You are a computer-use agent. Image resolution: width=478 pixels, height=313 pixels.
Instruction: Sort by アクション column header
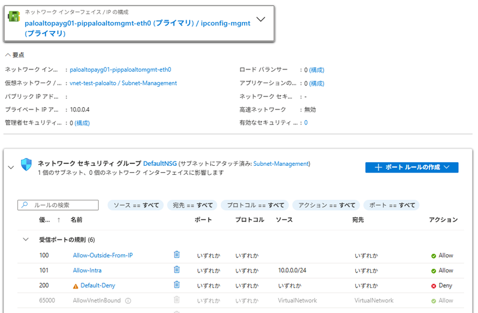tap(443, 220)
